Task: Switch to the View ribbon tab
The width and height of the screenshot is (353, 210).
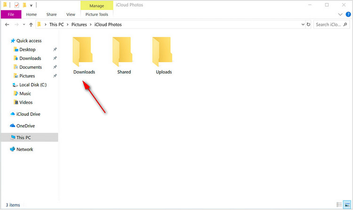Action: pos(71,15)
